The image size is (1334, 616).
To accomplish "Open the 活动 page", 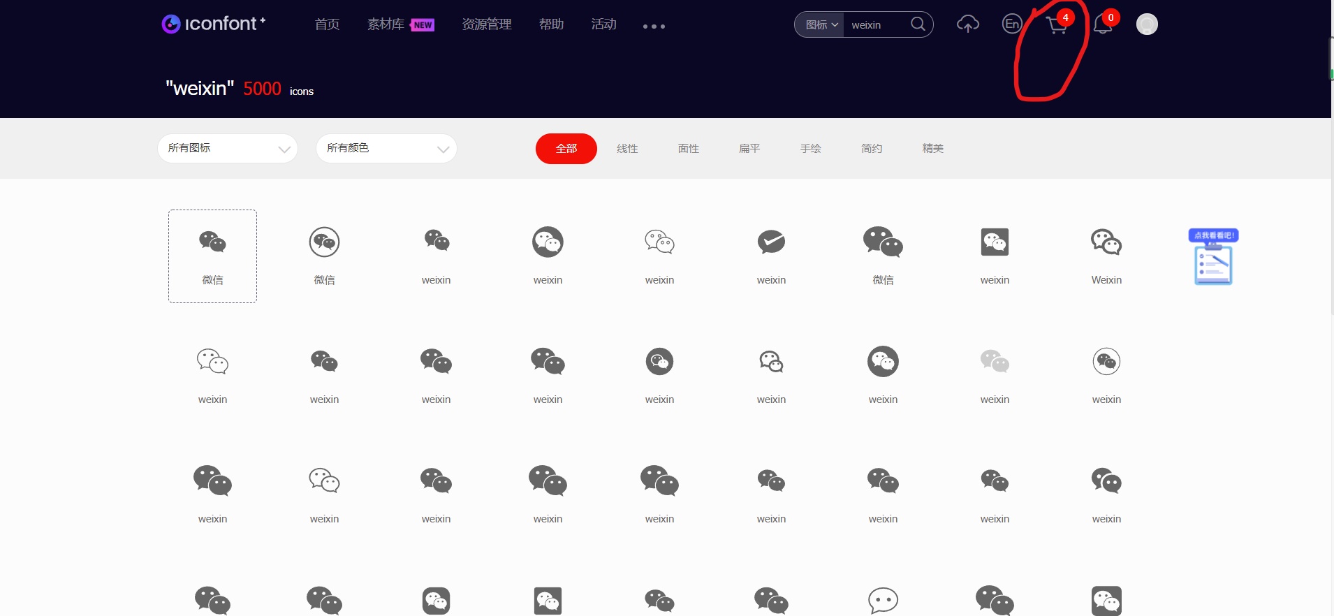I will coord(603,24).
